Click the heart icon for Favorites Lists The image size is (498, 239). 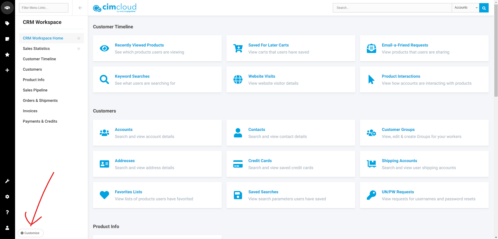(x=104, y=195)
